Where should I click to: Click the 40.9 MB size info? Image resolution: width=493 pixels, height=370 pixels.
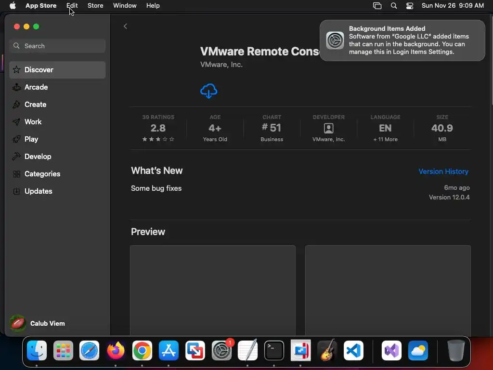click(442, 128)
